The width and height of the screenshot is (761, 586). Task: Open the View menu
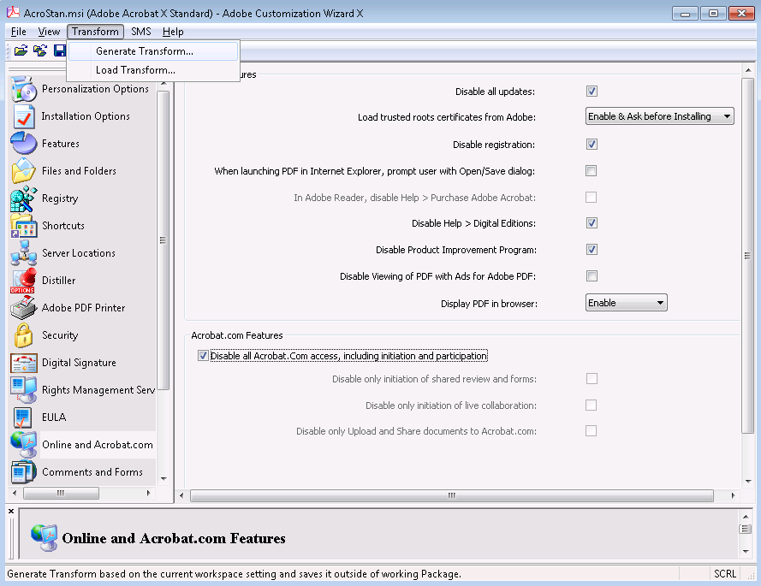[x=49, y=32]
